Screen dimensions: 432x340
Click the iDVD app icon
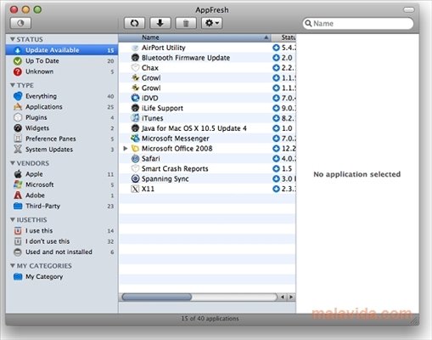tap(135, 98)
